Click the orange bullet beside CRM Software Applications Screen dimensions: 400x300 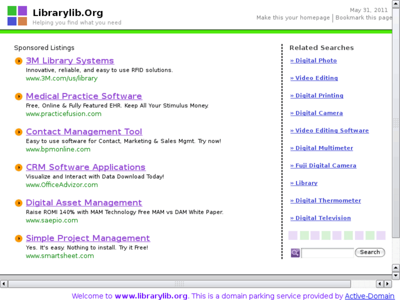click(19, 167)
